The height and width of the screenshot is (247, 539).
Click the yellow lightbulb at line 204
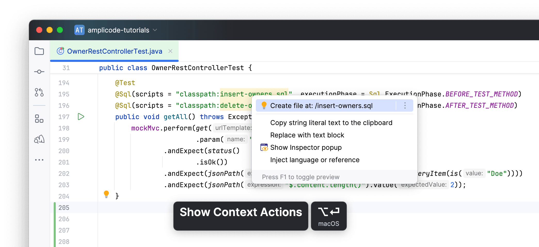tap(106, 194)
